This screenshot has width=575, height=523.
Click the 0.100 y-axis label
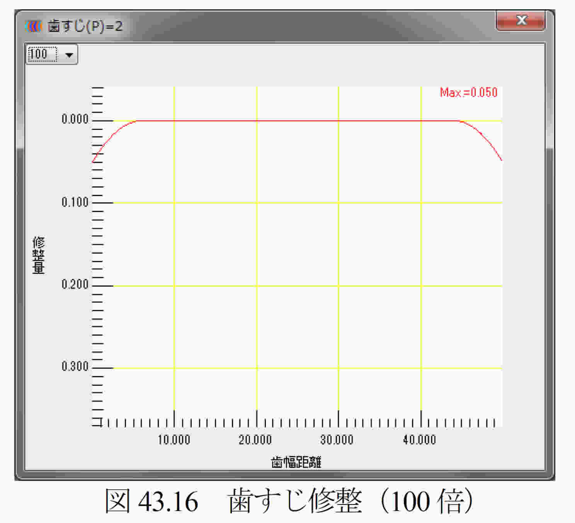(x=75, y=202)
